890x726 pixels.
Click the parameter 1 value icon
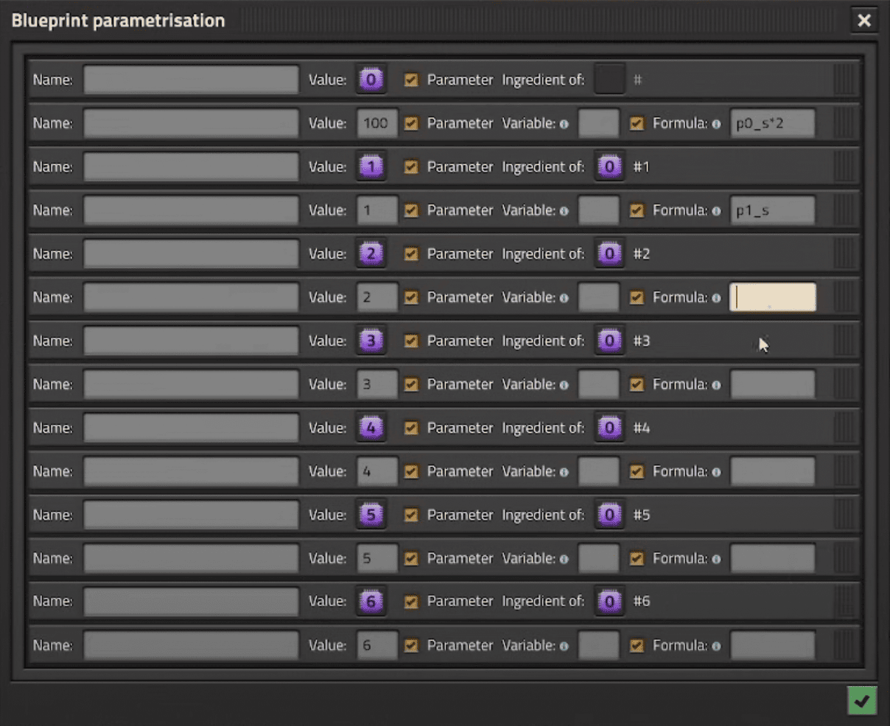pyautogui.click(x=371, y=166)
